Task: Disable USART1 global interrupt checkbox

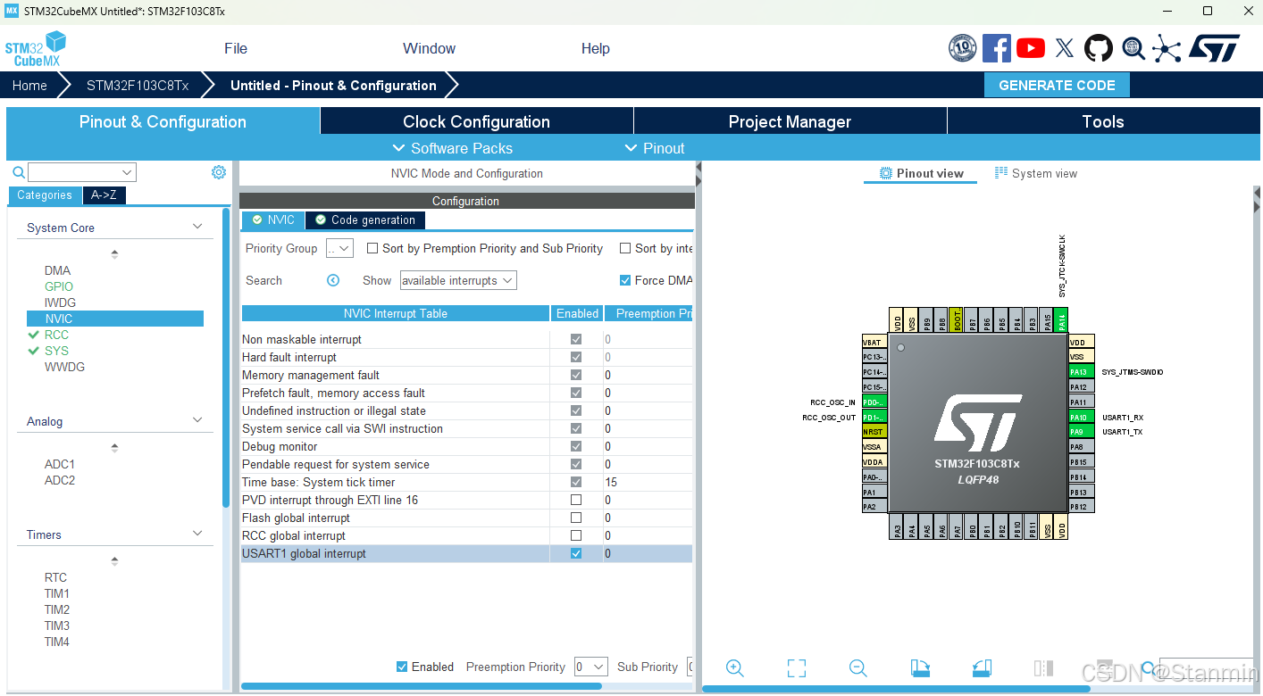Action: (x=576, y=553)
